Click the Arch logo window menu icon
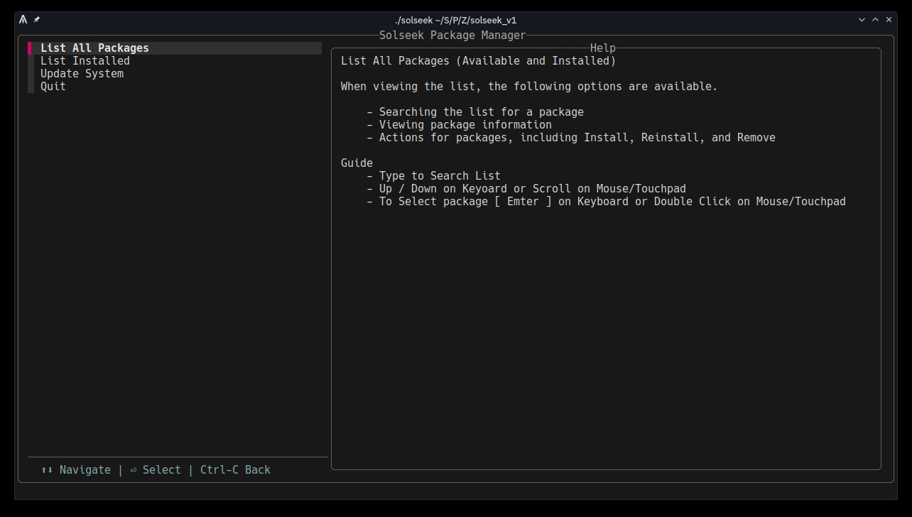This screenshot has width=912, height=517. [23, 20]
